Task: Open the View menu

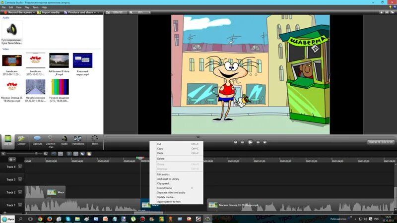Action: pos(19,7)
